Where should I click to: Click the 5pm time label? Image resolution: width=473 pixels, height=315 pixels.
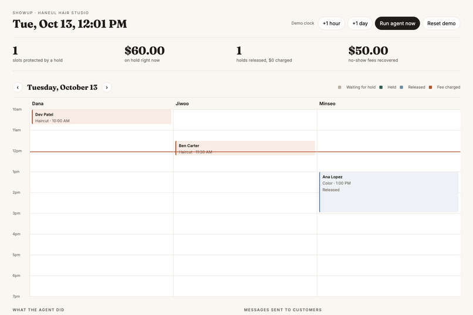[16, 255]
